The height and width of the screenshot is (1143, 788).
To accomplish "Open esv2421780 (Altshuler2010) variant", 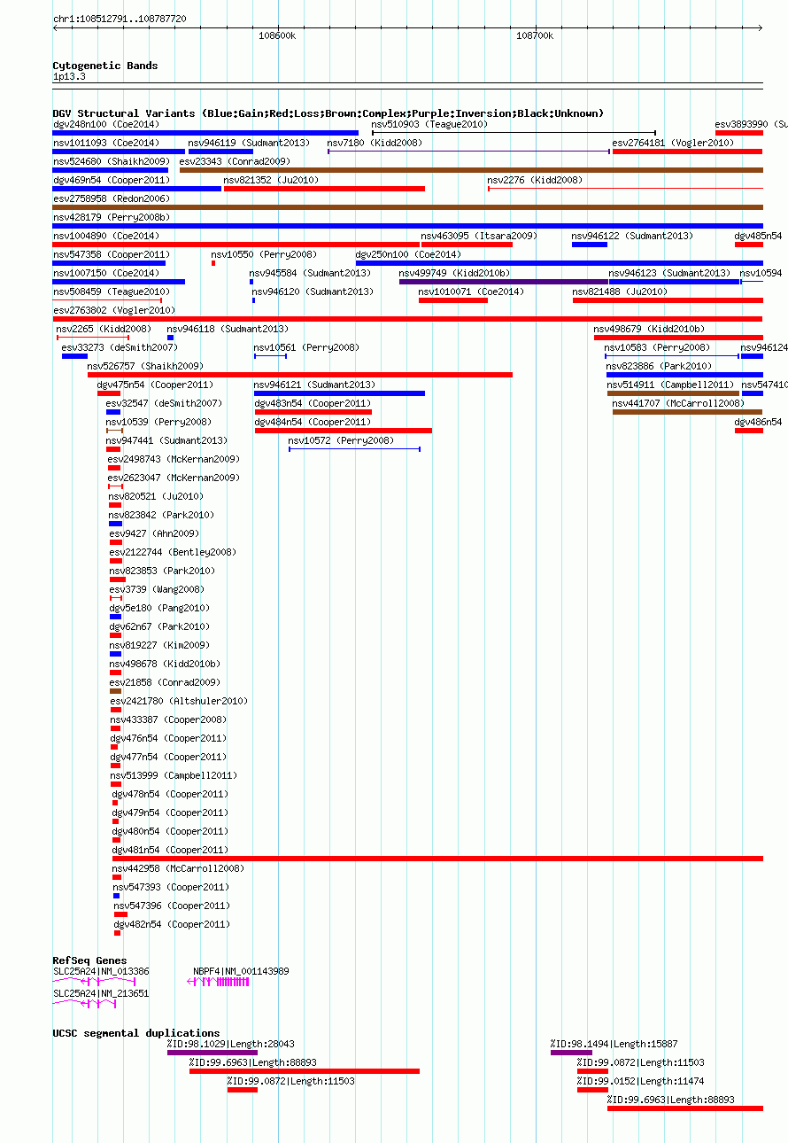I will point(179,702).
